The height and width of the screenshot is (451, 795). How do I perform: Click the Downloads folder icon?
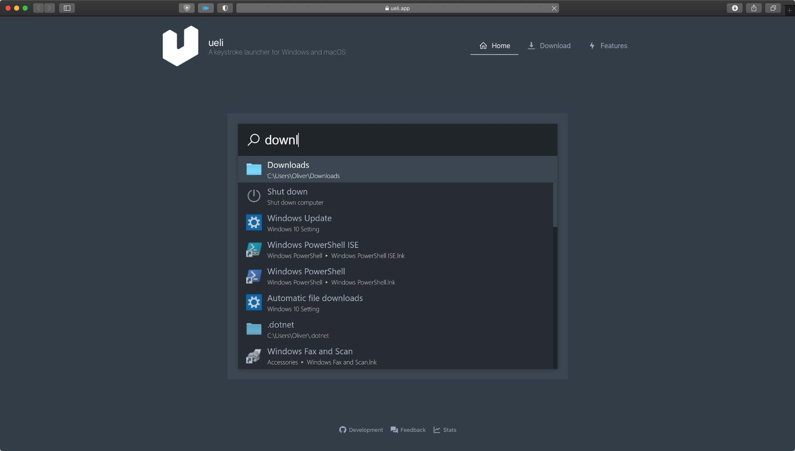pyautogui.click(x=254, y=169)
